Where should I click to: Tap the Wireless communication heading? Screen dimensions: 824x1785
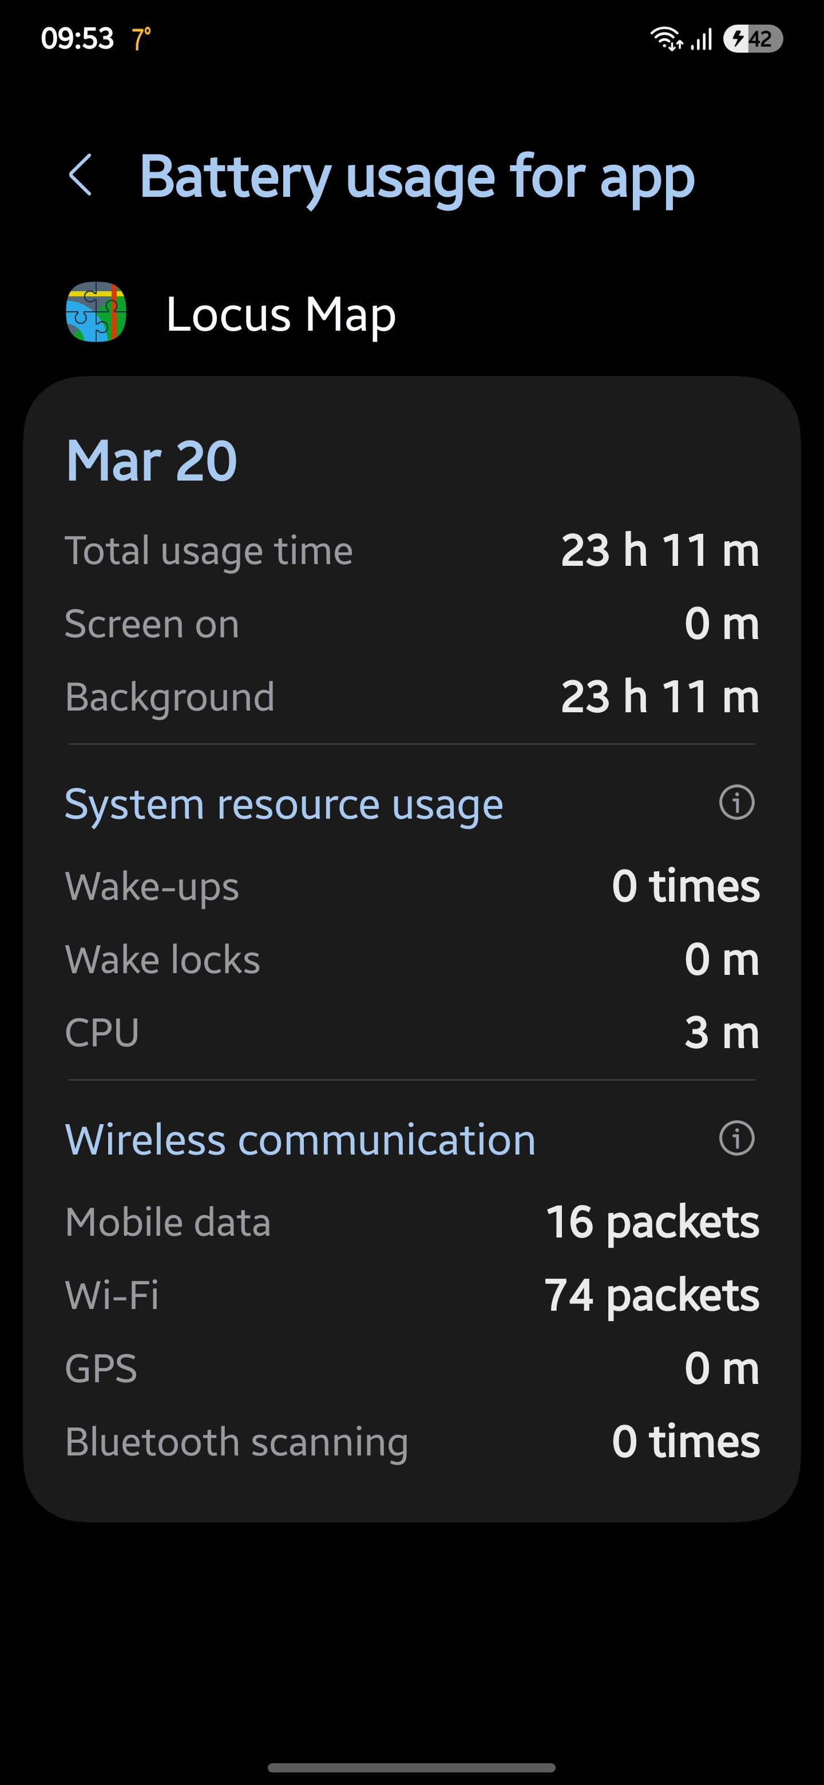pyautogui.click(x=300, y=1140)
